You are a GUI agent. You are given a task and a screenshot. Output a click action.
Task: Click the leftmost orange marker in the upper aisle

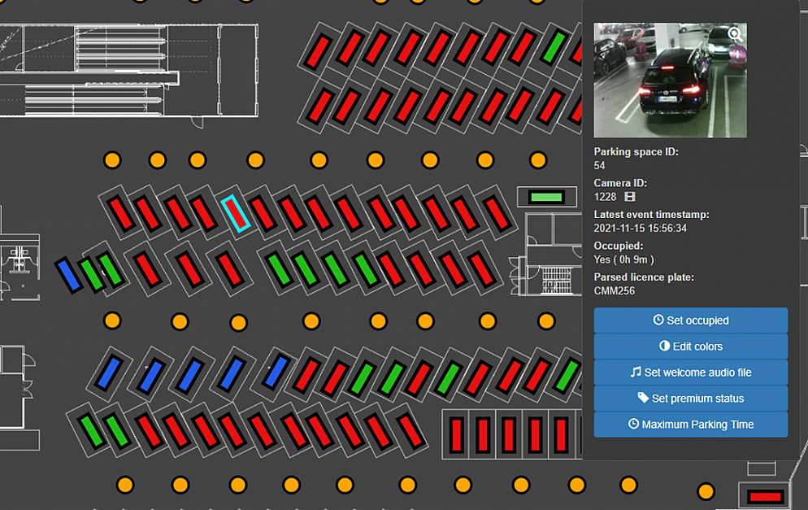(x=112, y=159)
